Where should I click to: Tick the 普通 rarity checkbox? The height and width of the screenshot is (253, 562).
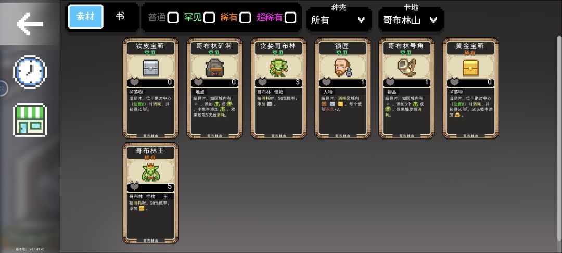(173, 18)
